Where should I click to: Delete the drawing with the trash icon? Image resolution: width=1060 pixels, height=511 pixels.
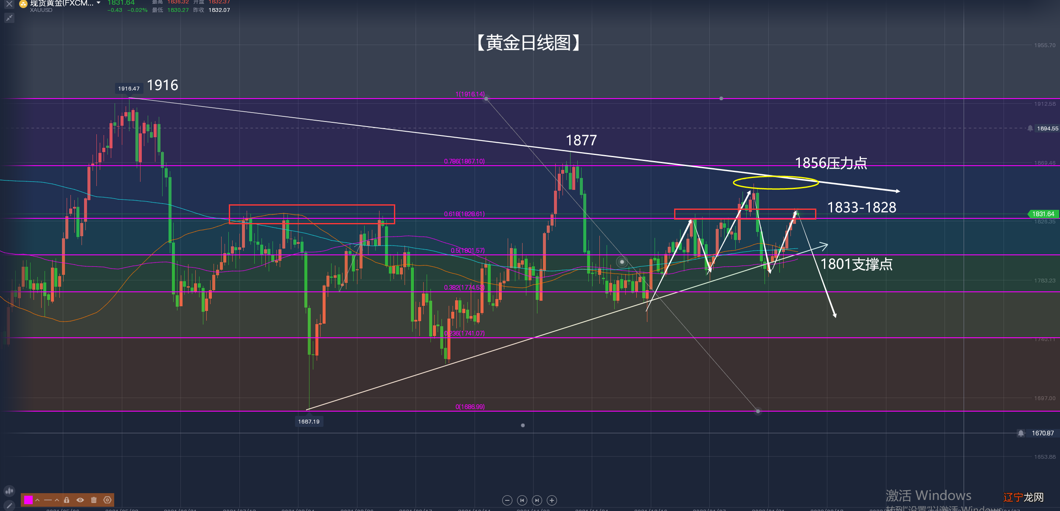coord(94,500)
